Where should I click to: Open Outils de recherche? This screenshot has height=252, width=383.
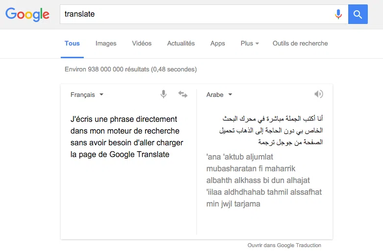[x=300, y=44]
